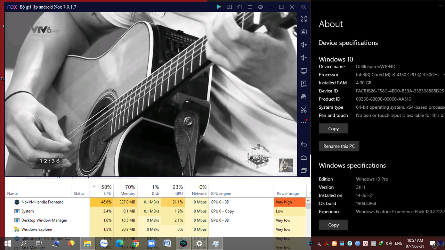Open tray Wi-Fi network icon
Screen dimensions: 445x250
click(x=319, y=244)
